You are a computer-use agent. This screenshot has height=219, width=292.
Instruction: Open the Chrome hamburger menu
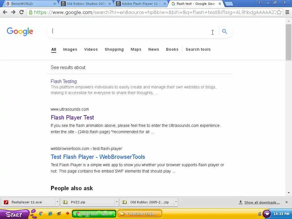(x=287, y=12)
